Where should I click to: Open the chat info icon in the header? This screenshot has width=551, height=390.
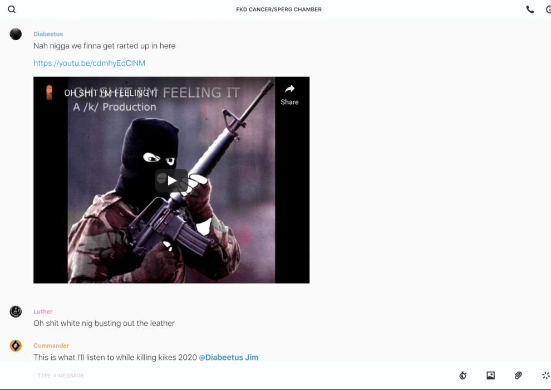[548, 9]
